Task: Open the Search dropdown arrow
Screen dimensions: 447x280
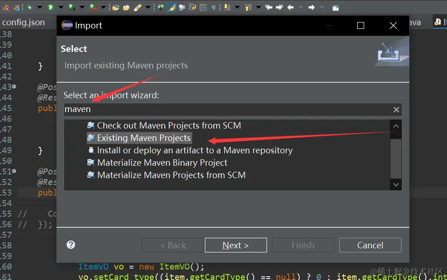Action: 148,7
